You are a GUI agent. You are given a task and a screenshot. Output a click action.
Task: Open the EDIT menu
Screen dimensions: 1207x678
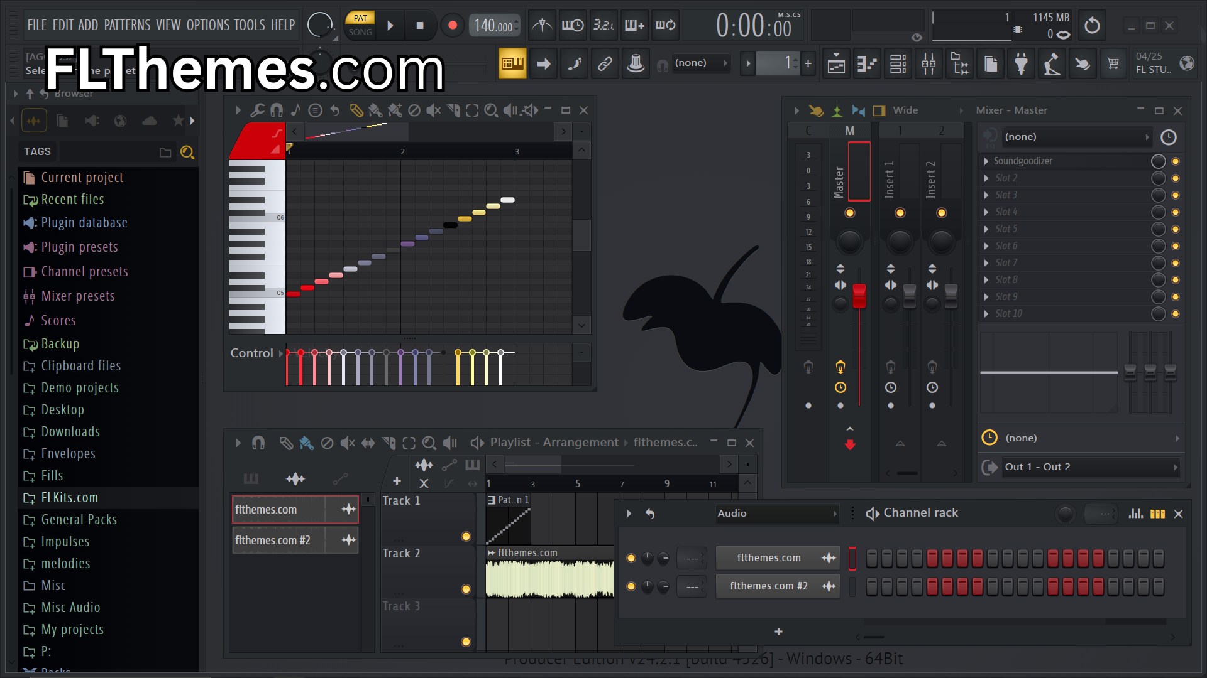pos(63,25)
